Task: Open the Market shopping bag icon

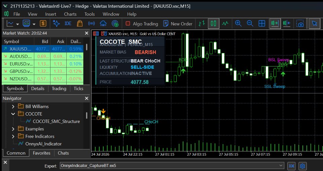Action: (x=80, y=24)
